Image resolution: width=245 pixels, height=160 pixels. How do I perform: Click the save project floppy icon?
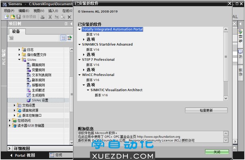click(19, 17)
